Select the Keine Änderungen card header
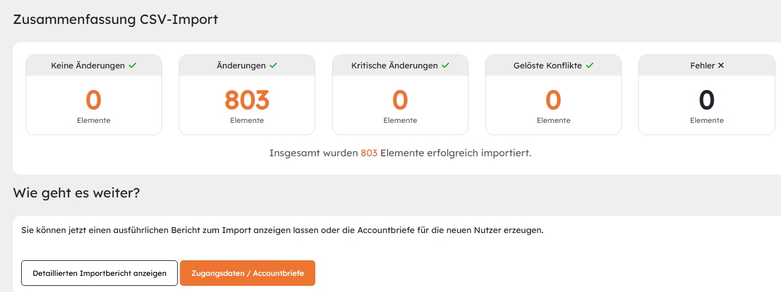The image size is (781, 292). click(94, 66)
